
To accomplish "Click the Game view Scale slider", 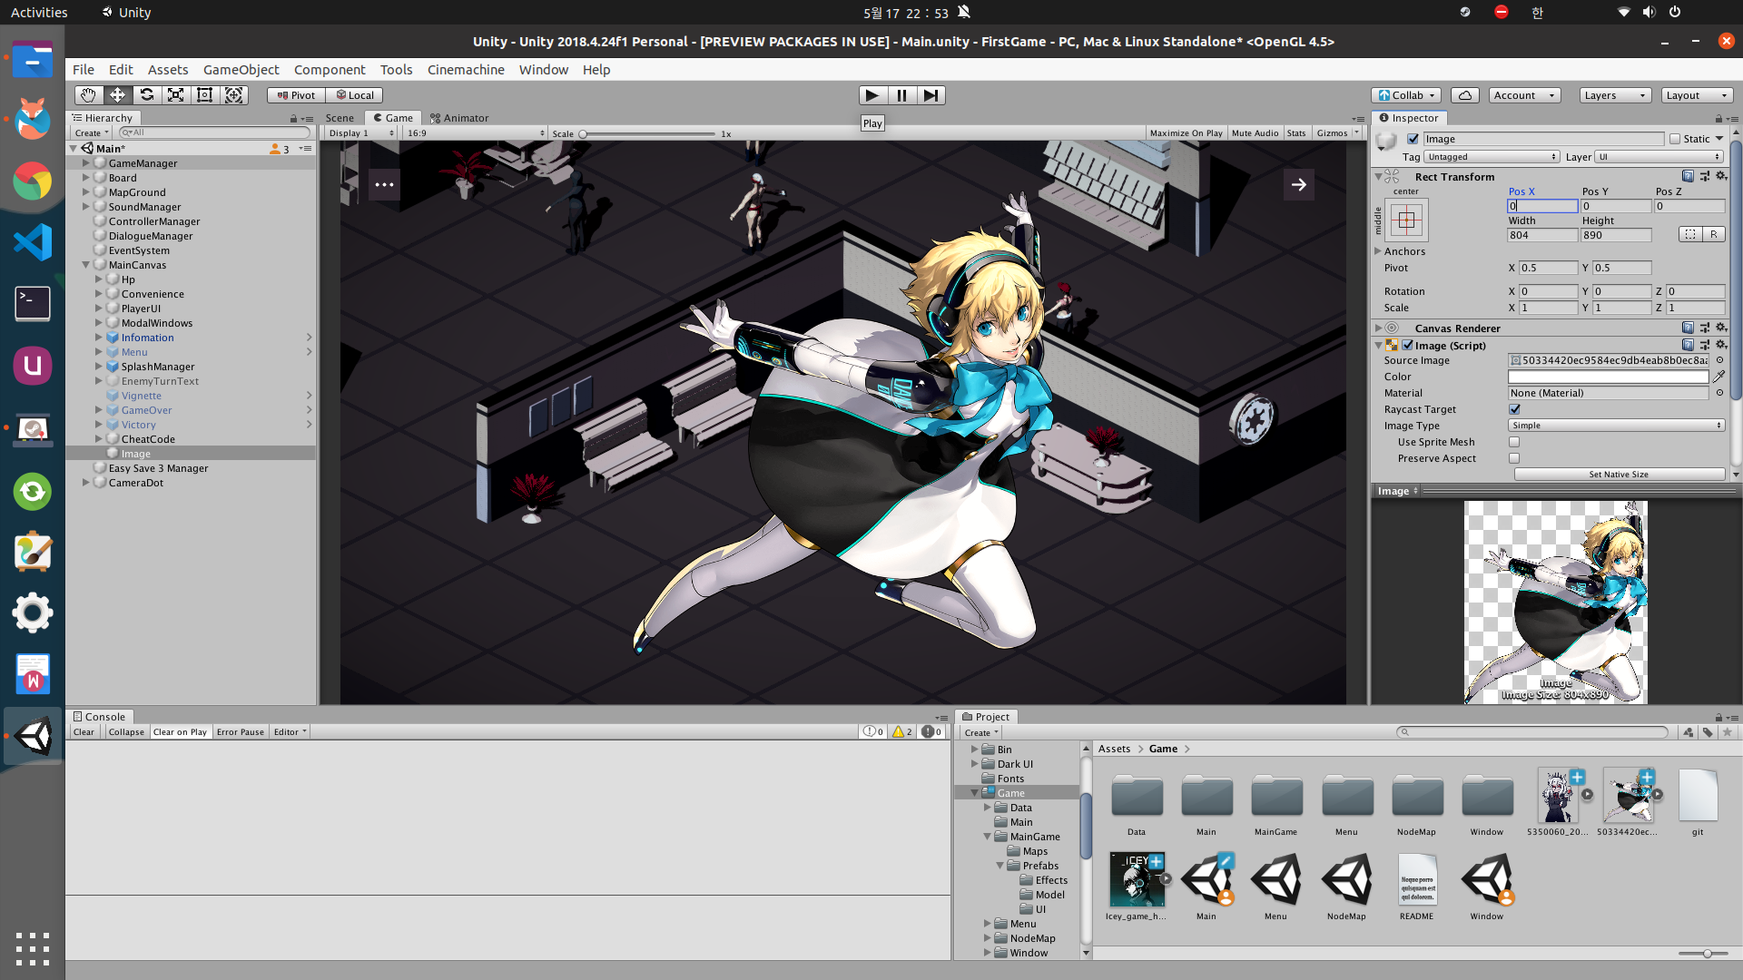I will (648, 134).
